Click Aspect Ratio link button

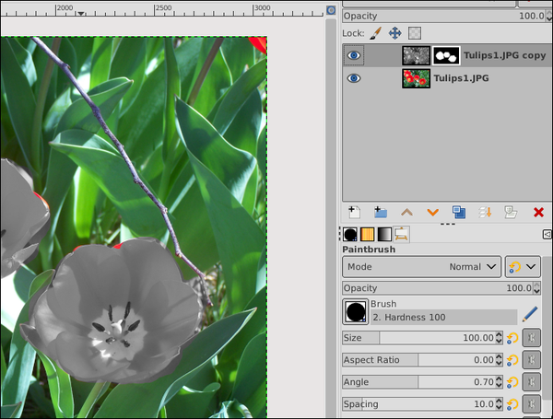(532, 360)
